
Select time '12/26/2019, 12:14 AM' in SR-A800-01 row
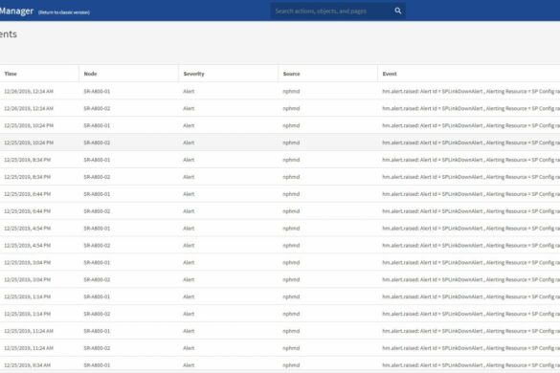click(x=29, y=92)
